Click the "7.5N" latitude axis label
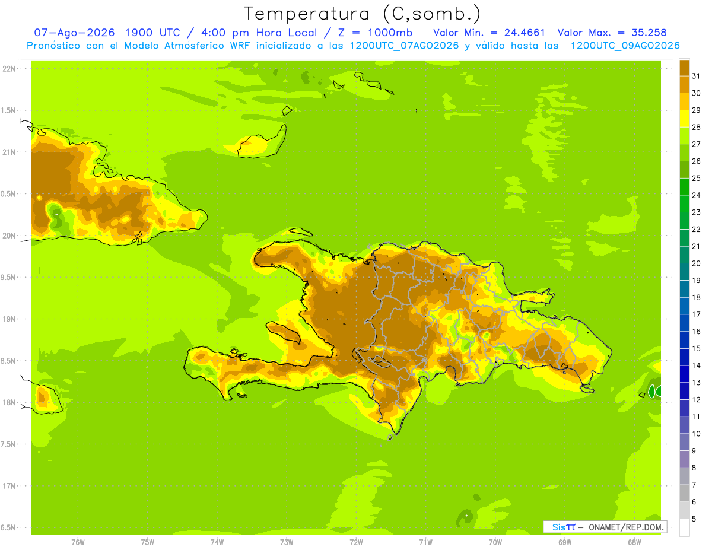The height and width of the screenshot is (550, 712). tap(8, 444)
